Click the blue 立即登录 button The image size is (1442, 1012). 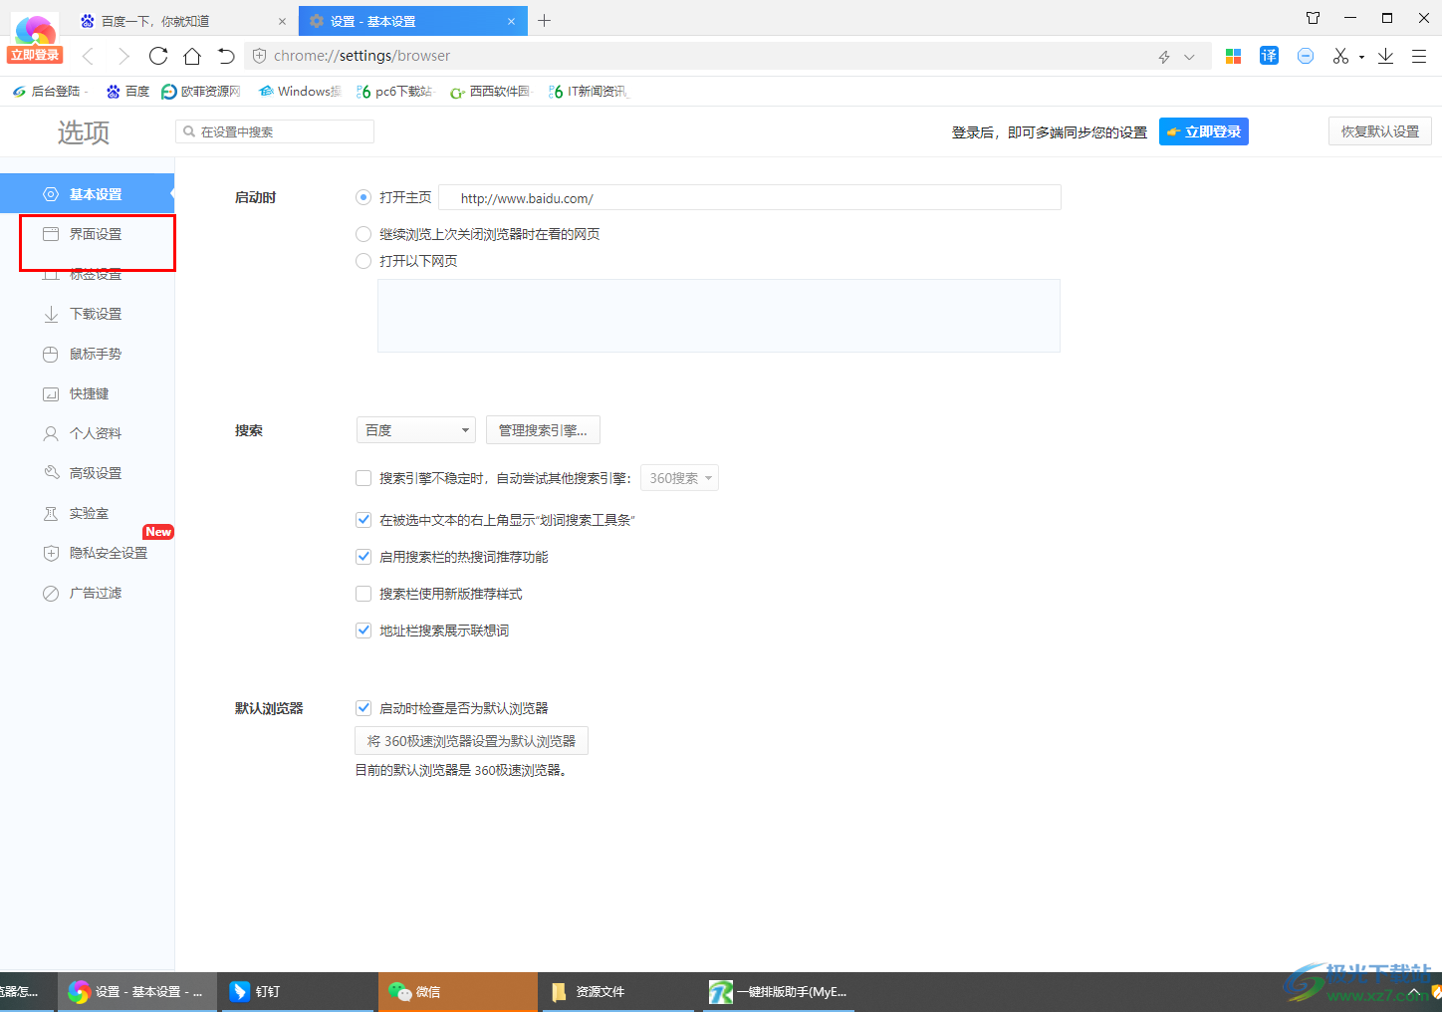click(x=1203, y=131)
